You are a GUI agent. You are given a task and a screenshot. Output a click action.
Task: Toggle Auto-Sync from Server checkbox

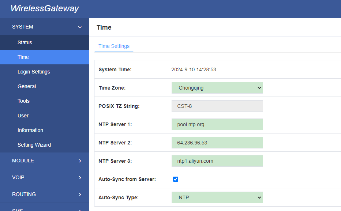click(176, 179)
